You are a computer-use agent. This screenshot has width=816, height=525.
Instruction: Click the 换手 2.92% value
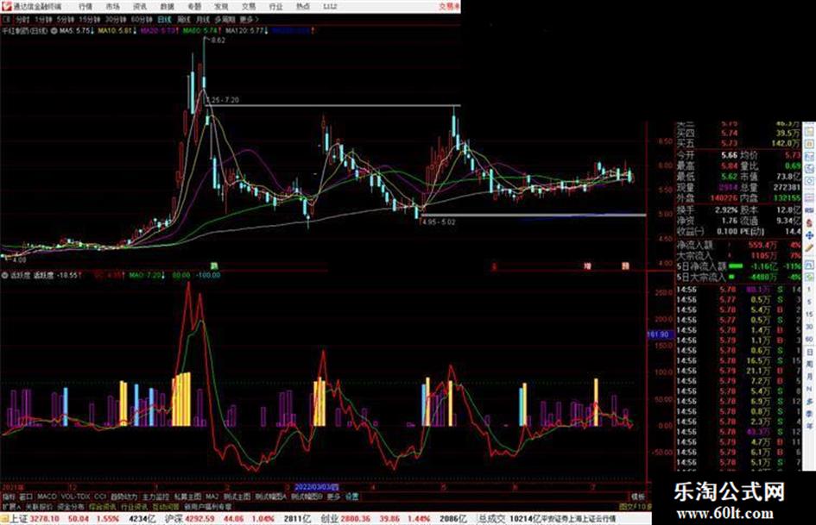(726, 210)
